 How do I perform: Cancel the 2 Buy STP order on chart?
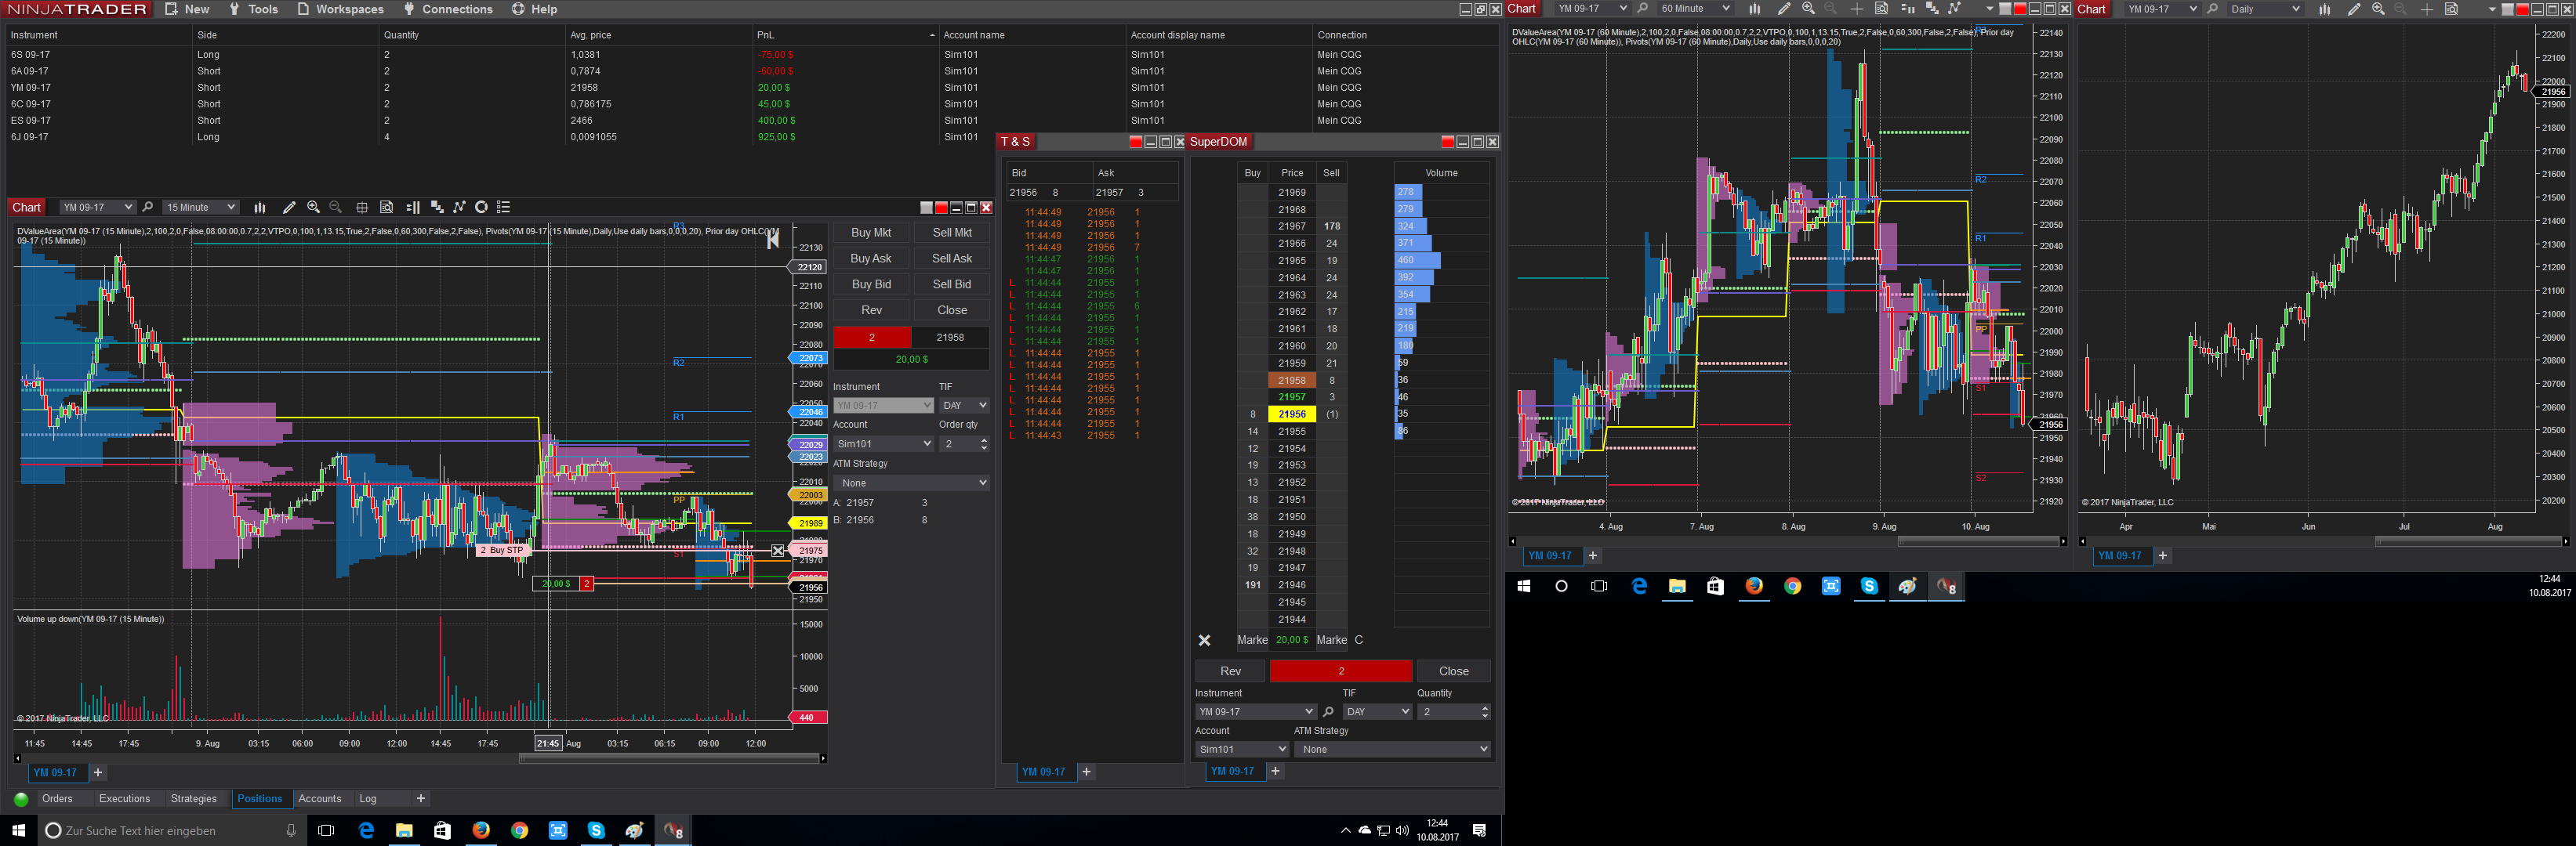(x=778, y=551)
